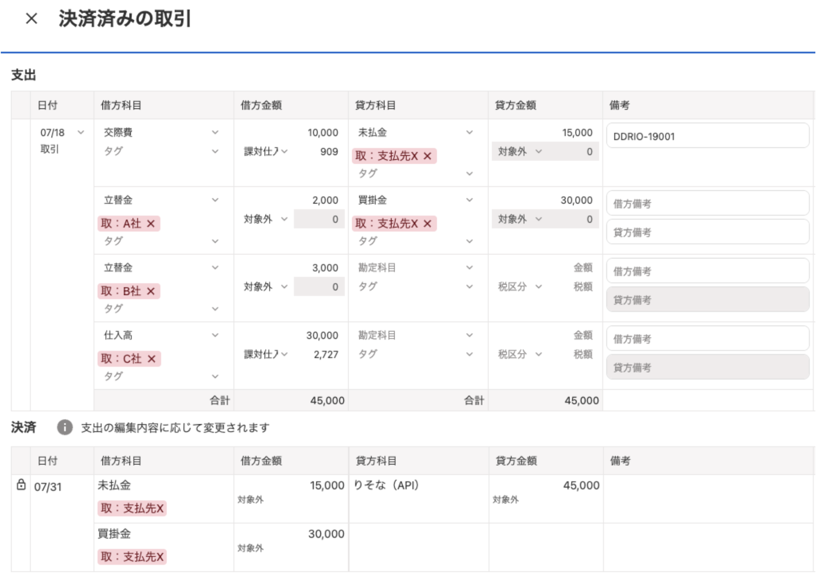Image resolution: width=825 pixels, height=584 pixels.
Task: Click 貸方備考 field in 買掛金 row
Action: (x=708, y=232)
